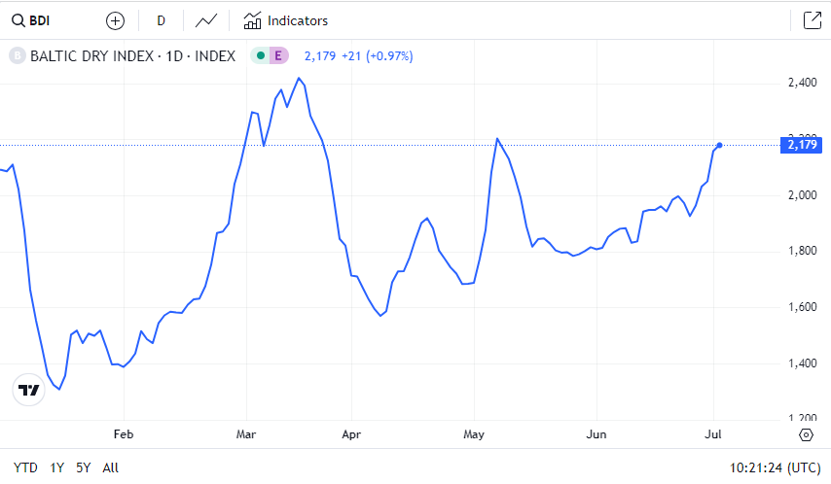Click the 2,400 price scale label
831x484 pixels.
coord(803,83)
